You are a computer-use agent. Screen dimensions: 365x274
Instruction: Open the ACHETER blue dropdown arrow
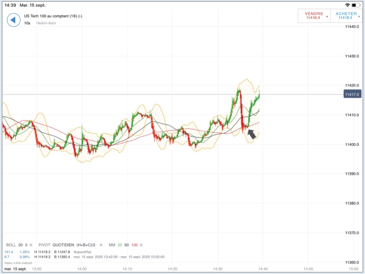(x=359, y=16)
